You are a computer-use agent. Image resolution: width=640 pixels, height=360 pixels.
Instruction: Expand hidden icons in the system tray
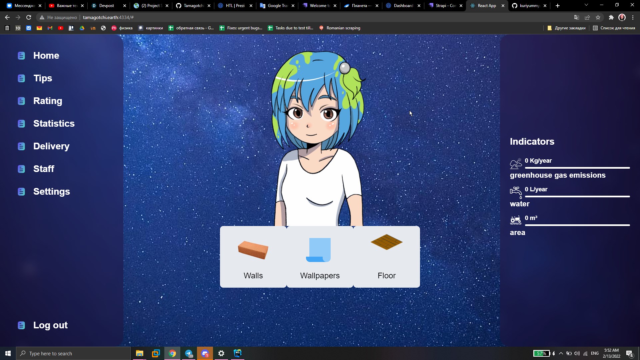[561, 353]
